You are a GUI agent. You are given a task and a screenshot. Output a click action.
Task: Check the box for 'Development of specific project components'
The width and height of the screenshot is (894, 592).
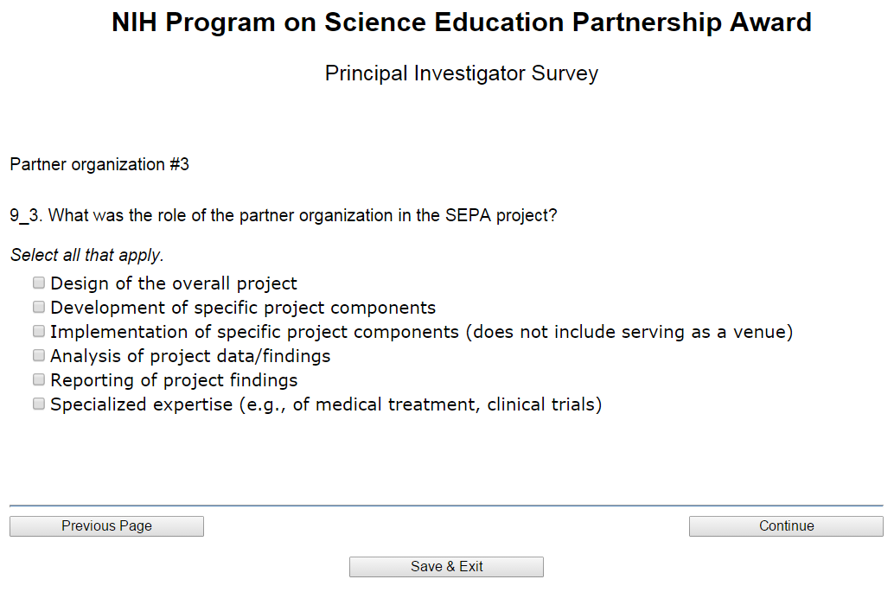tap(39, 307)
